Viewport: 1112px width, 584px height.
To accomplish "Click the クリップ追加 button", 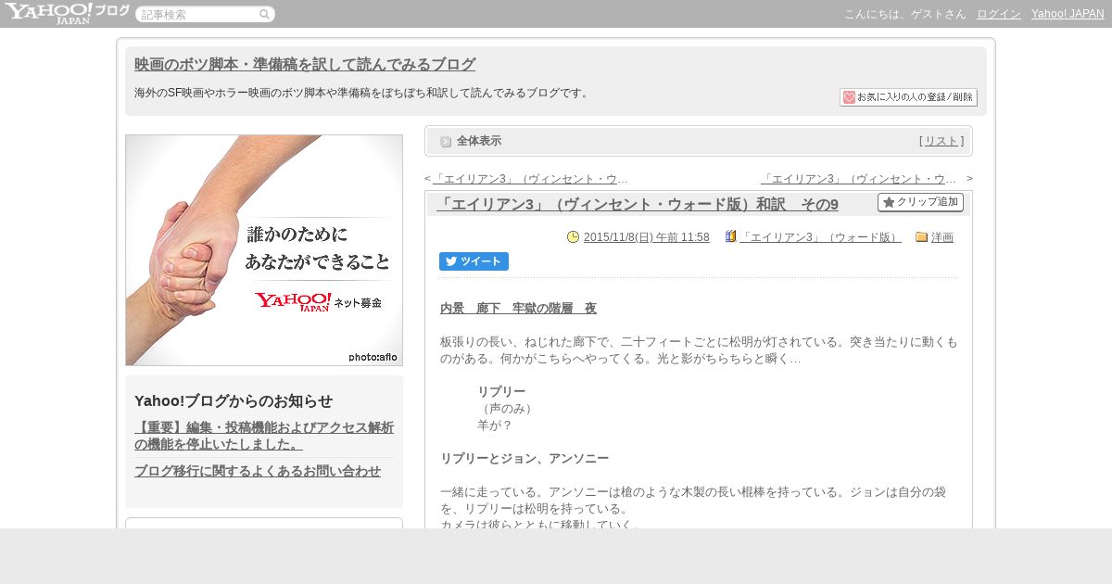I will coord(920,202).
